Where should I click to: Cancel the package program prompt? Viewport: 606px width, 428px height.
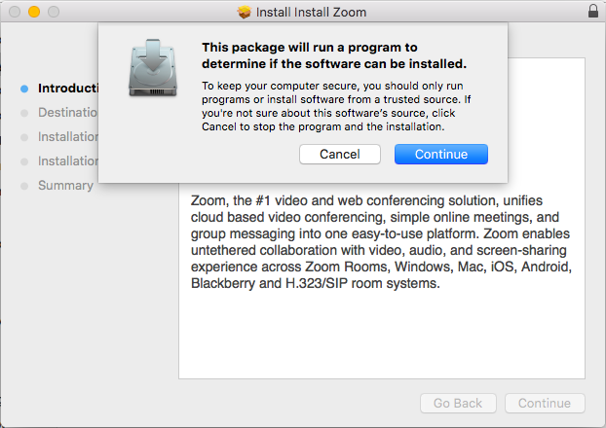coord(340,155)
